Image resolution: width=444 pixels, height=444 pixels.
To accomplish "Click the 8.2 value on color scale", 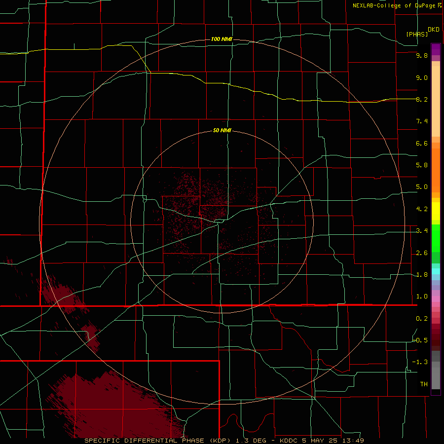I will (x=422, y=99).
